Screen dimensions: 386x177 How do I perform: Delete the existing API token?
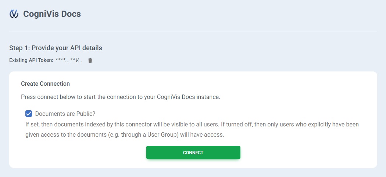pos(90,60)
